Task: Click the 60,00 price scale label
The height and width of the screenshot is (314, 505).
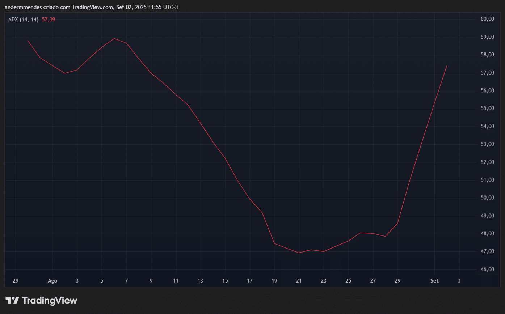Action: (487, 19)
